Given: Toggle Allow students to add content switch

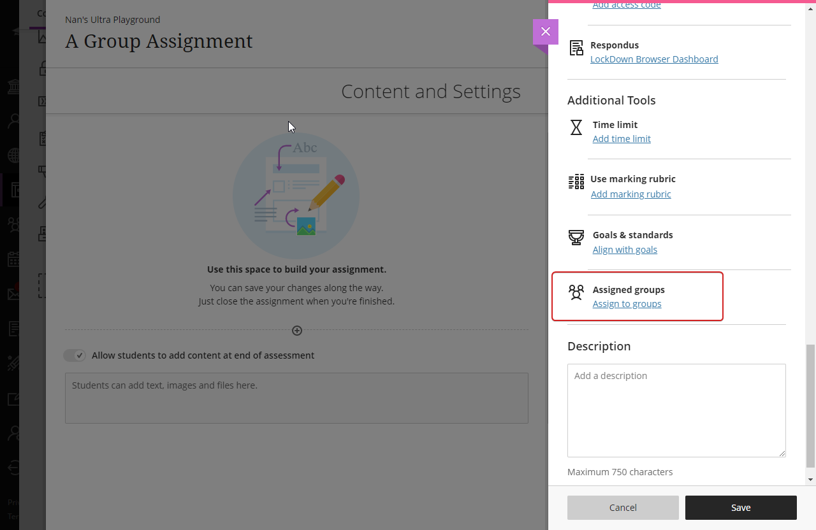Looking at the screenshot, I should point(75,355).
